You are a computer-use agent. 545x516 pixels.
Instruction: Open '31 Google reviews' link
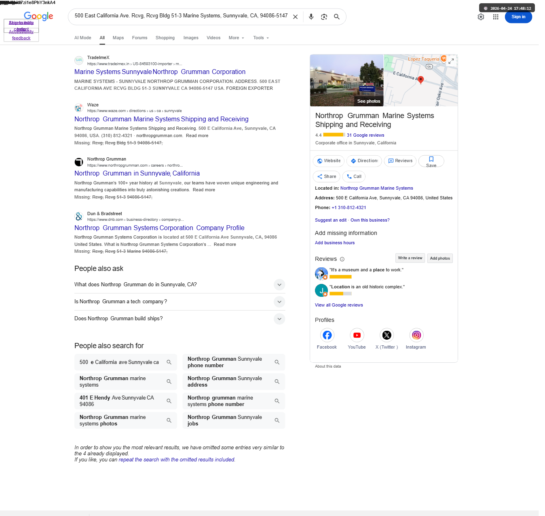pyautogui.click(x=365, y=135)
